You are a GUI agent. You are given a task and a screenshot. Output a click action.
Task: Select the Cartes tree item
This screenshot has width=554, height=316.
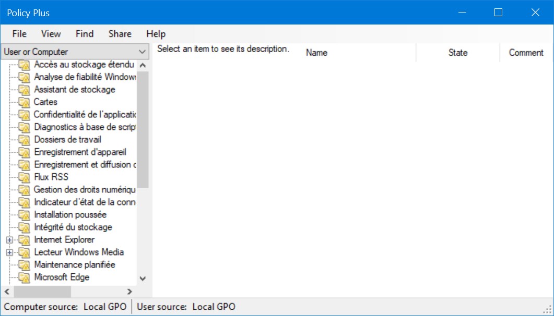45,102
